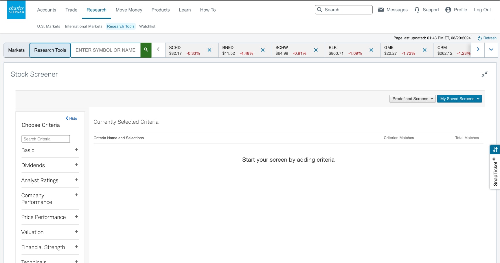Switch to the Markets button

[16, 50]
